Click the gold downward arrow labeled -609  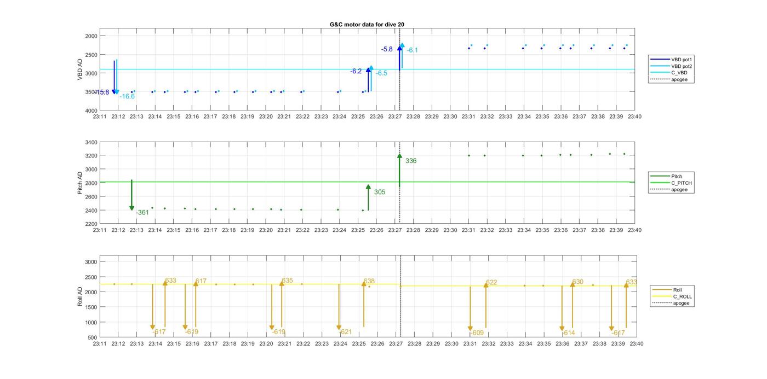(470, 308)
